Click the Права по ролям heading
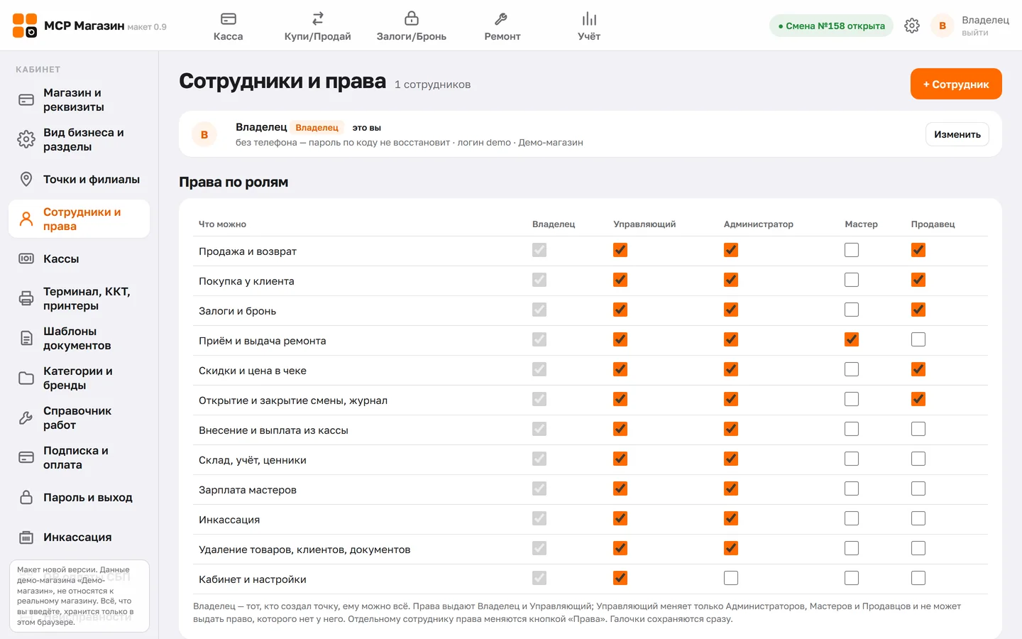The image size is (1022, 639). (233, 182)
